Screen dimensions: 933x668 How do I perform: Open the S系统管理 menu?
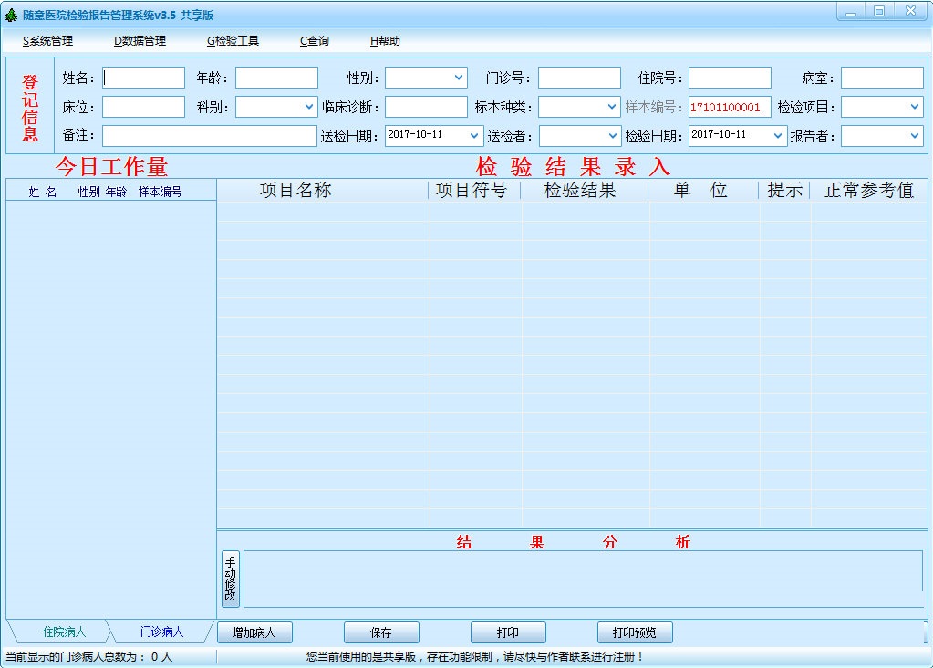[47, 41]
